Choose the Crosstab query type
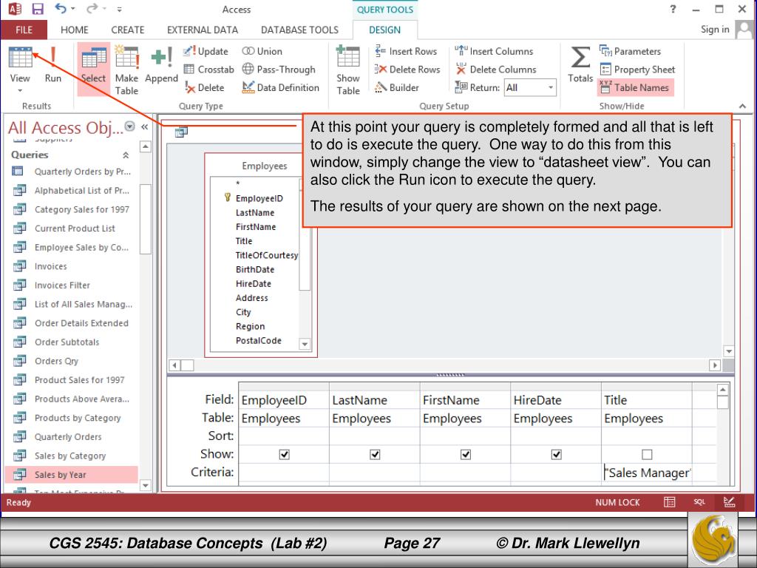The width and height of the screenshot is (757, 568). (x=208, y=70)
